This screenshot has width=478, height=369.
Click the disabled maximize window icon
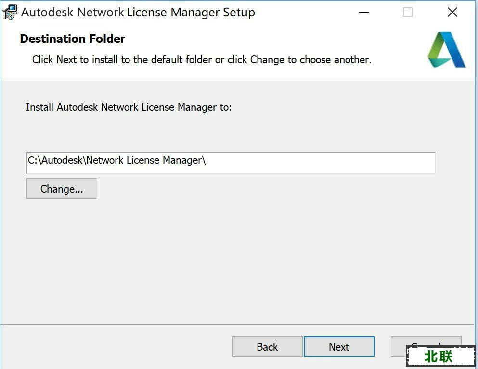[408, 12]
